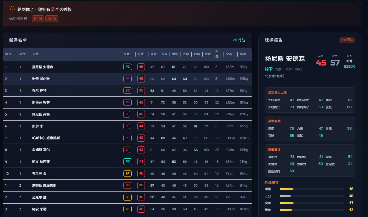Select the R2-P1 draft pick badge

pyautogui.click(x=52, y=19)
